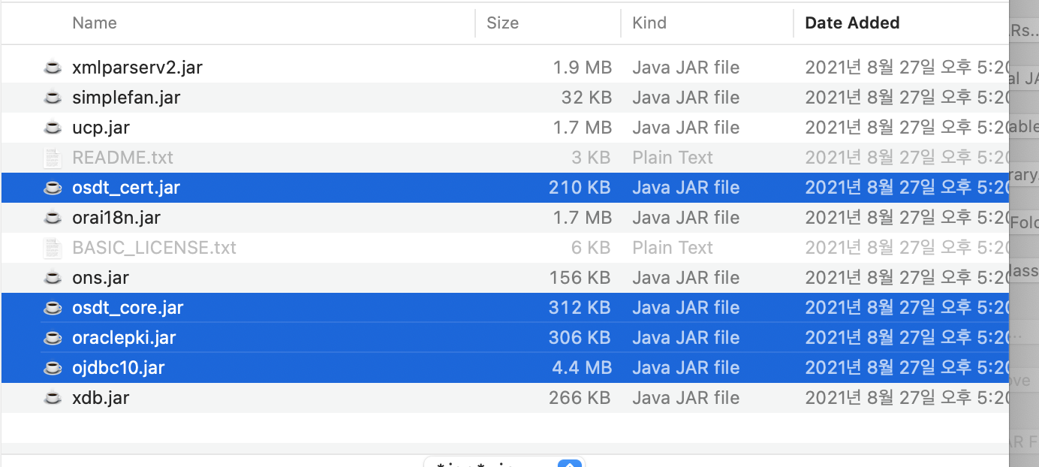Image resolution: width=1039 pixels, height=467 pixels.
Task: Click the 210 KB size value
Action: point(580,188)
